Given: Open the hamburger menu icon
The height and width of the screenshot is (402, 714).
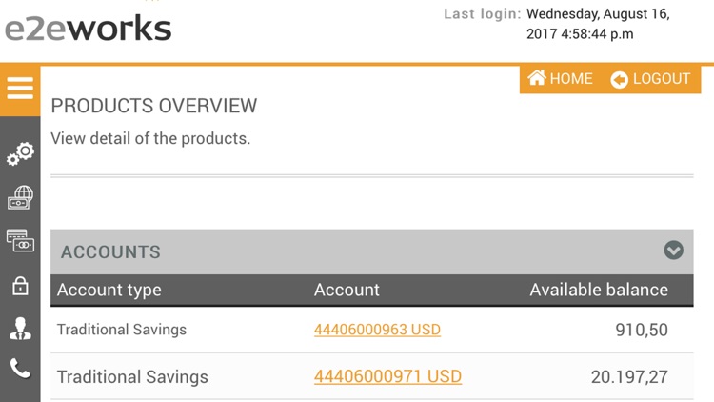Looking at the screenshot, I should pos(20,88).
